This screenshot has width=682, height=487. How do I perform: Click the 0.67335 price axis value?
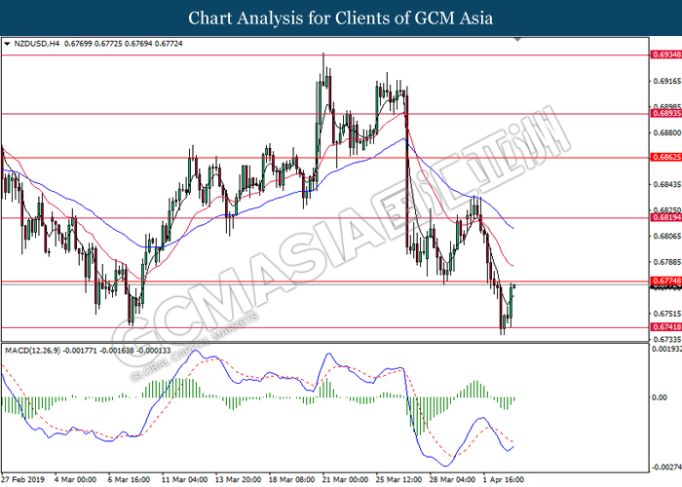pos(667,339)
